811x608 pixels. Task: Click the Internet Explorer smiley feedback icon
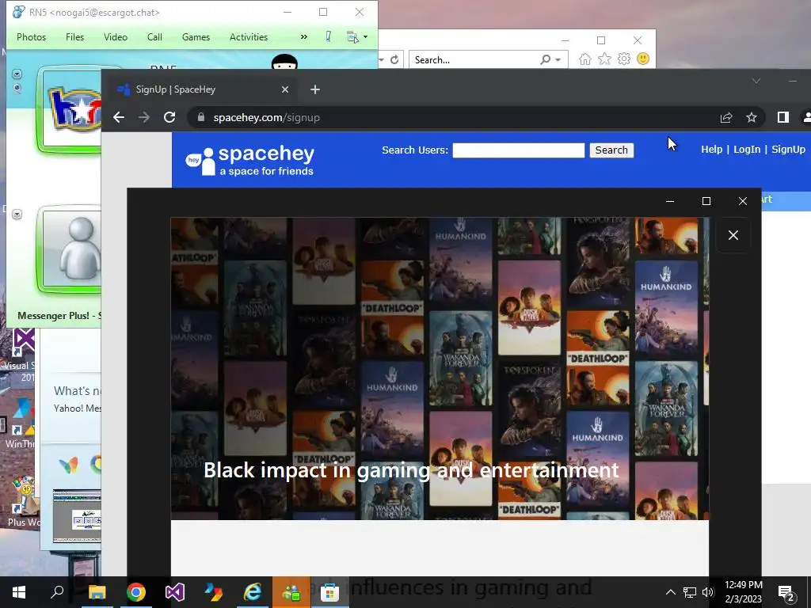coord(643,59)
